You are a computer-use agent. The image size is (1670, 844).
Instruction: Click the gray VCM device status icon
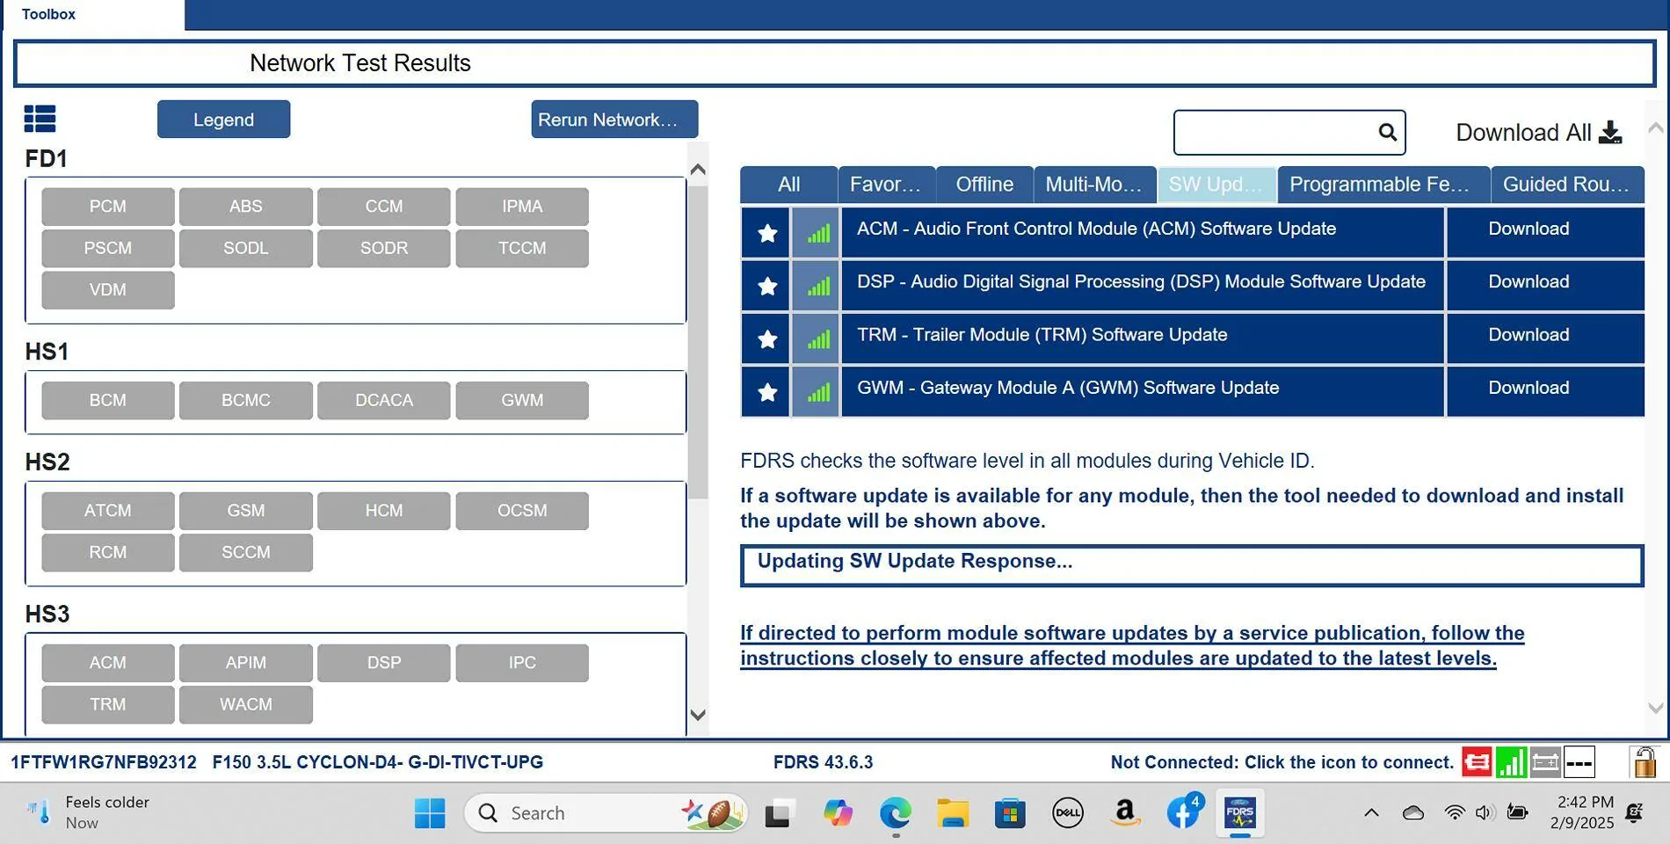pos(1545,762)
